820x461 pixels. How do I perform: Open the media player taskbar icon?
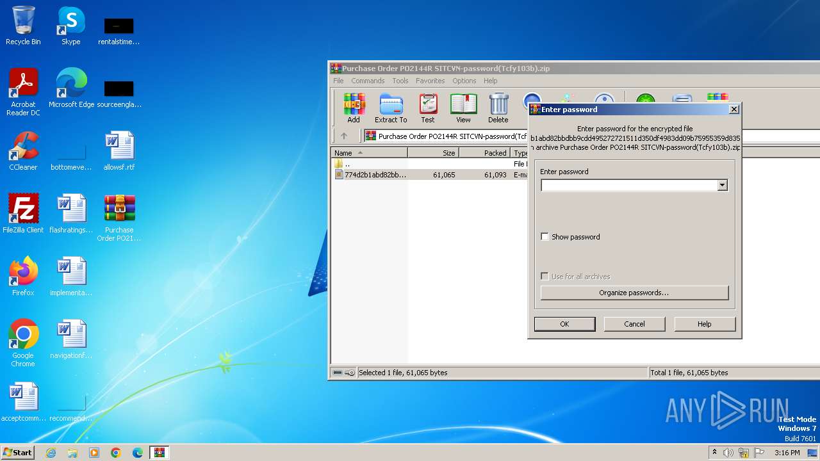(94, 453)
